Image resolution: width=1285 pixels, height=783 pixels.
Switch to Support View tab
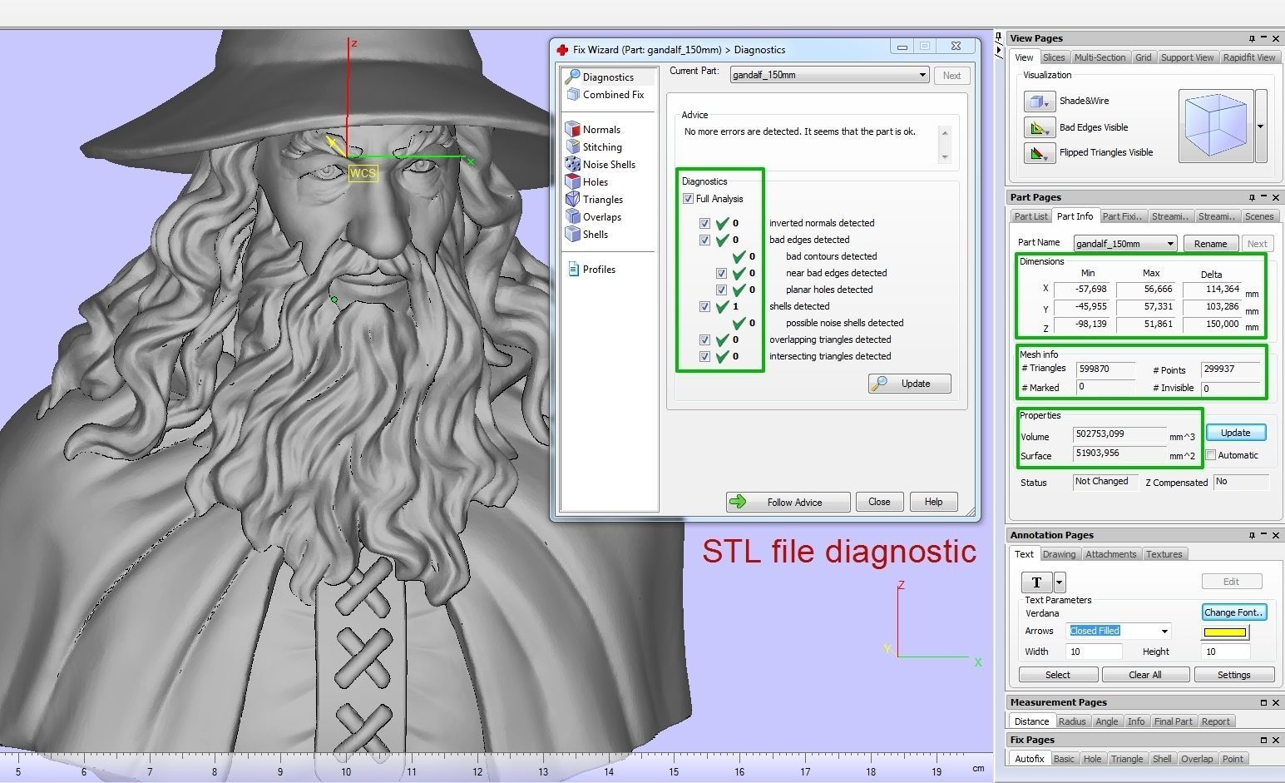[1187, 57]
